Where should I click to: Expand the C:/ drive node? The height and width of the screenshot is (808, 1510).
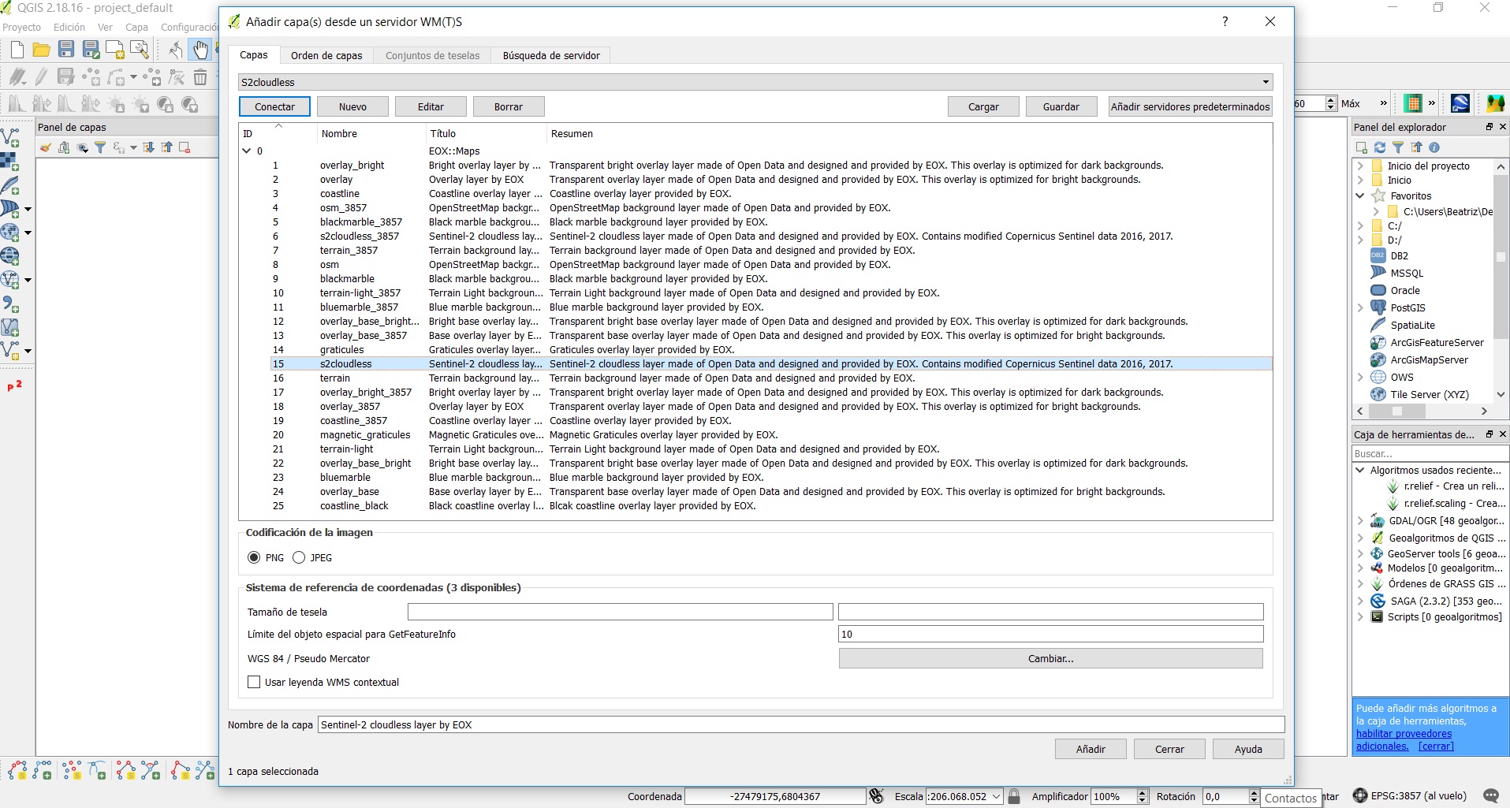[x=1360, y=225]
